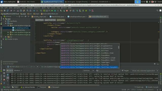This screenshot has width=162, height=91.
Task: Open the Gradle Console
Action: point(152,87)
